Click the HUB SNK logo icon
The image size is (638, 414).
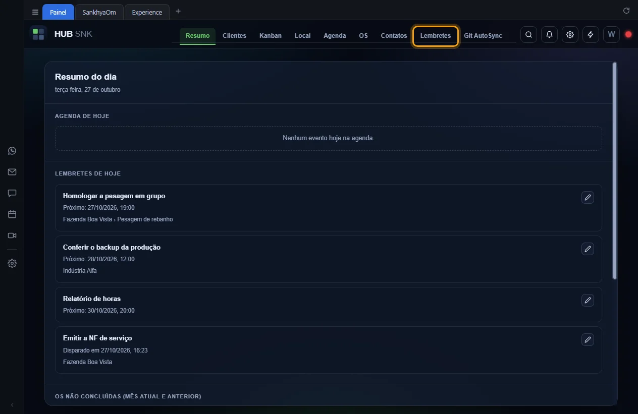point(38,34)
